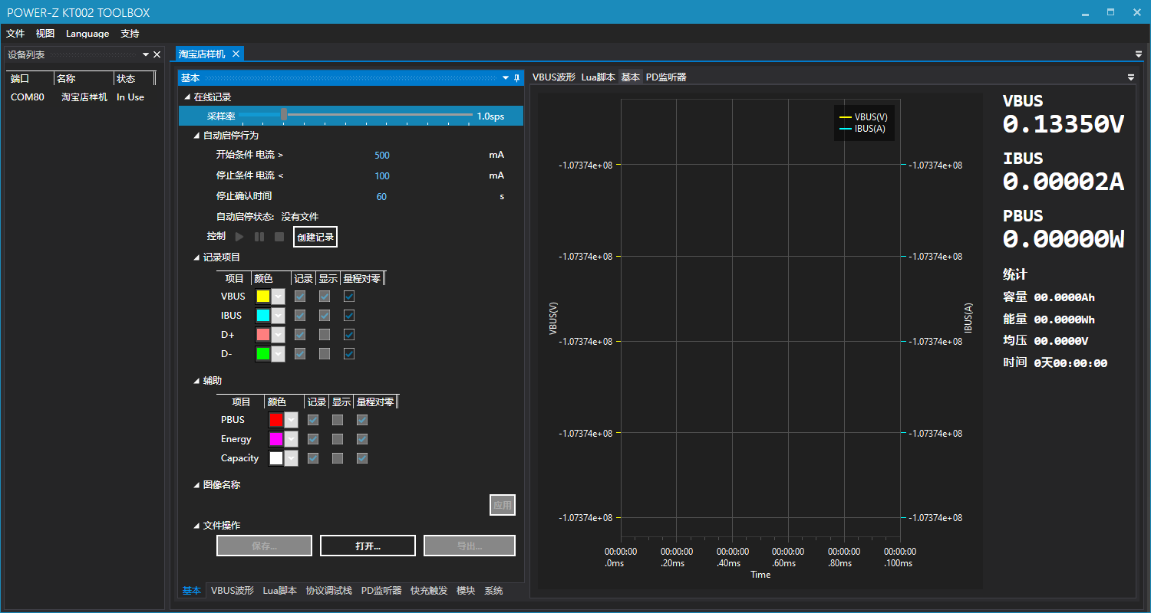The height and width of the screenshot is (613, 1151).
Task: Enable display for the D+ channel
Action: pos(325,335)
